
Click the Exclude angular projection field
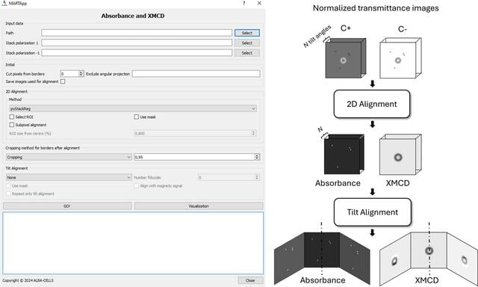tap(196, 74)
